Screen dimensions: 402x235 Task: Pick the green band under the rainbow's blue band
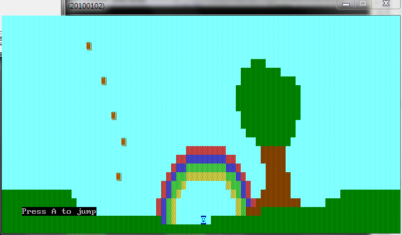(x=206, y=168)
